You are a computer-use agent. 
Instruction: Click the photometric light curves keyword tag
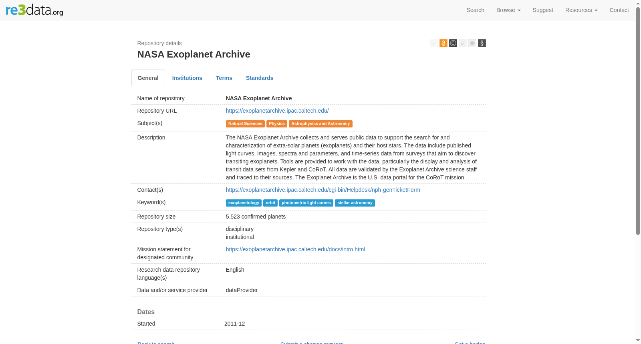pos(306,203)
